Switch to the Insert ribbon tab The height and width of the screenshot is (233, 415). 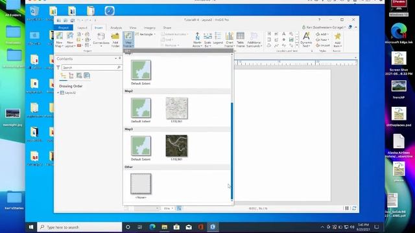(99, 28)
